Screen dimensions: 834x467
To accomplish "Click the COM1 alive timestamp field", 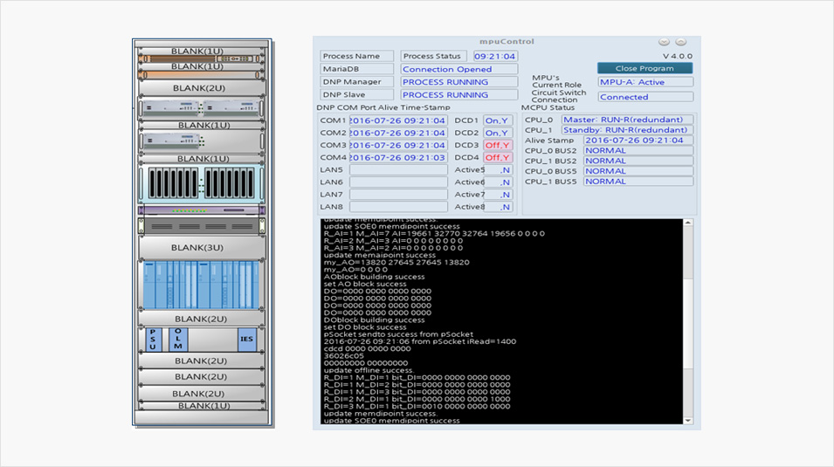I will tap(398, 120).
